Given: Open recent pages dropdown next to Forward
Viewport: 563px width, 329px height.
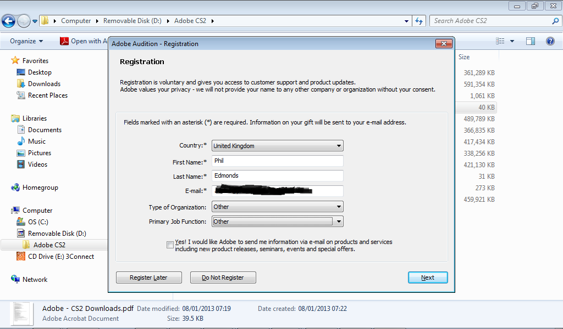Looking at the screenshot, I should tap(35, 21).
